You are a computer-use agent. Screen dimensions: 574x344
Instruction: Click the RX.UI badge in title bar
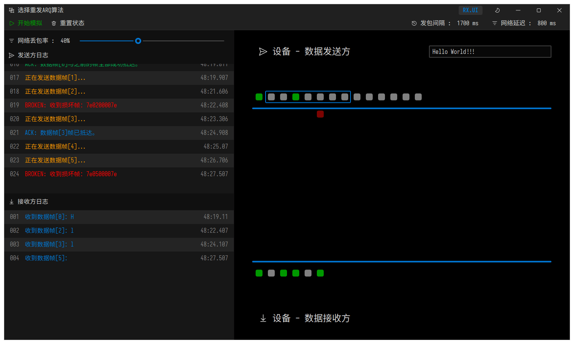point(470,10)
